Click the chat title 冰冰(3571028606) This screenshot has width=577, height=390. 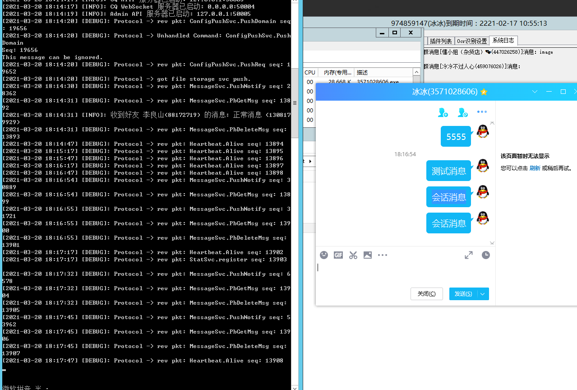pyautogui.click(x=445, y=92)
